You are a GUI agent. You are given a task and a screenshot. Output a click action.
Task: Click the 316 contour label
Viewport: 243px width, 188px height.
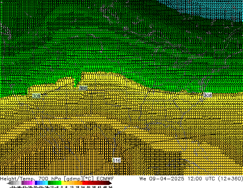click(x=117, y=160)
